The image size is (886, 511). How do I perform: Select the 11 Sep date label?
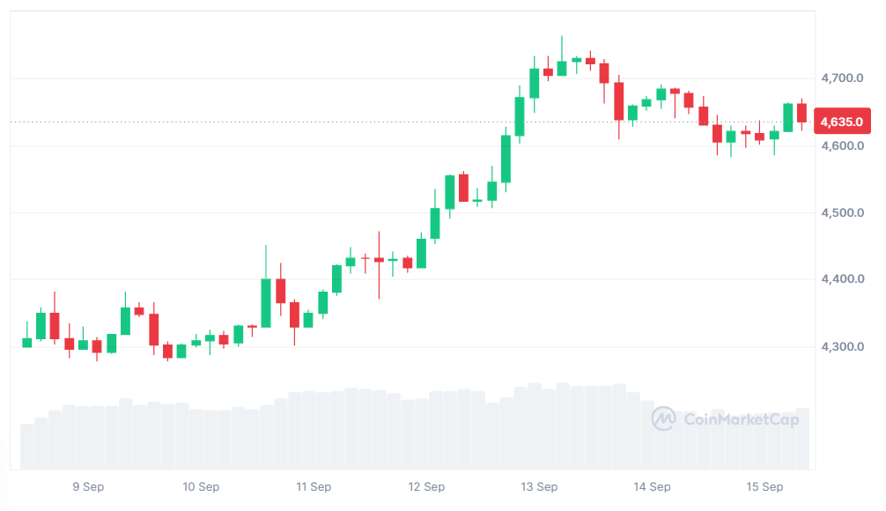click(x=314, y=486)
